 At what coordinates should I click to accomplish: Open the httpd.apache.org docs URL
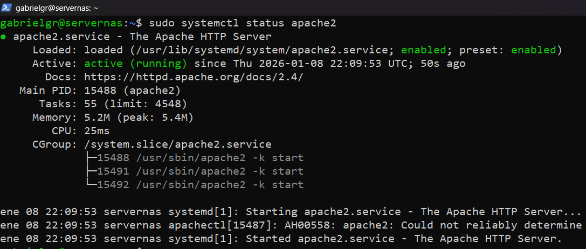[x=194, y=77]
